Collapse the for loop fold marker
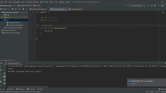The image size is (166, 93). point(36,28)
